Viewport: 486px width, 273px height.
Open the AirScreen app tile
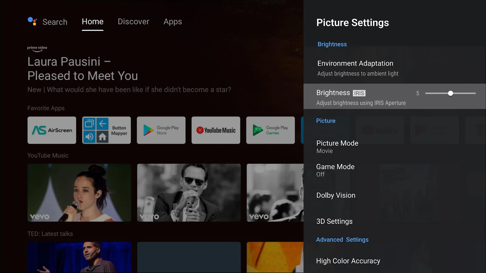(52, 130)
